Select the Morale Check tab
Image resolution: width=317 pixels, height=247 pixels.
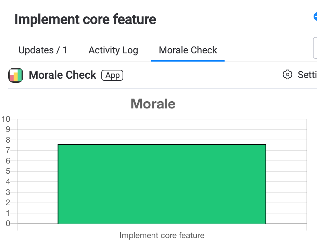pos(188,50)
